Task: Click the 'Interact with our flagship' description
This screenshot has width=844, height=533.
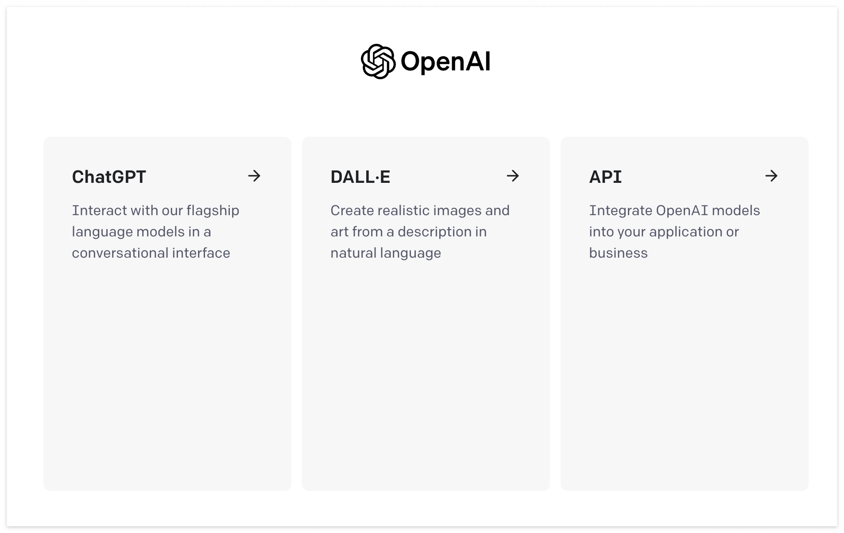Action: [x=155, y=232]
